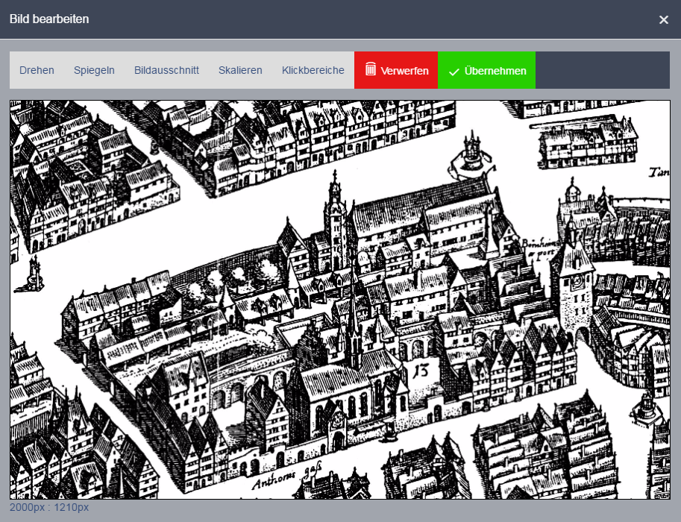Click the small fountain at lower right
Viewport: 681px width, 522px height.
point(644,407)
